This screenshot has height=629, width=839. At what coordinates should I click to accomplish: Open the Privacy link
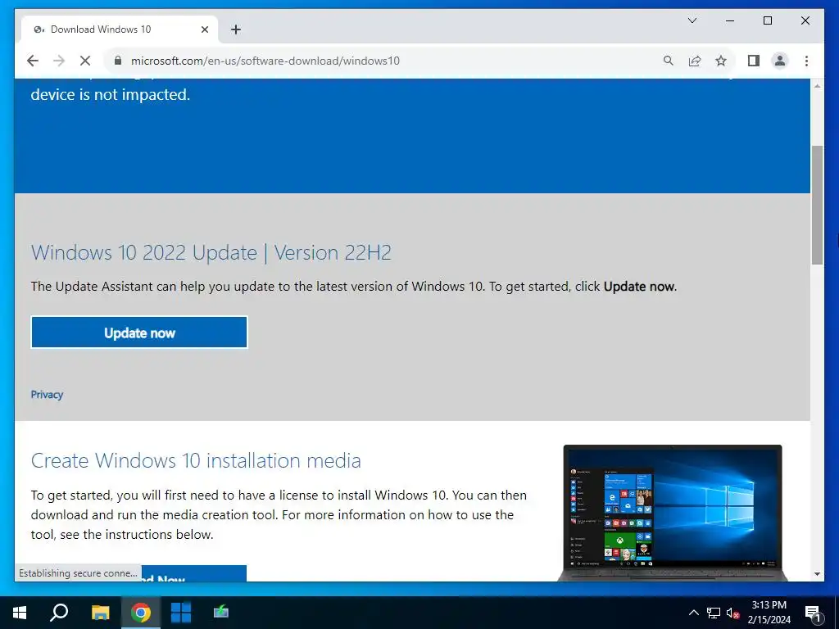pos(47,395)
